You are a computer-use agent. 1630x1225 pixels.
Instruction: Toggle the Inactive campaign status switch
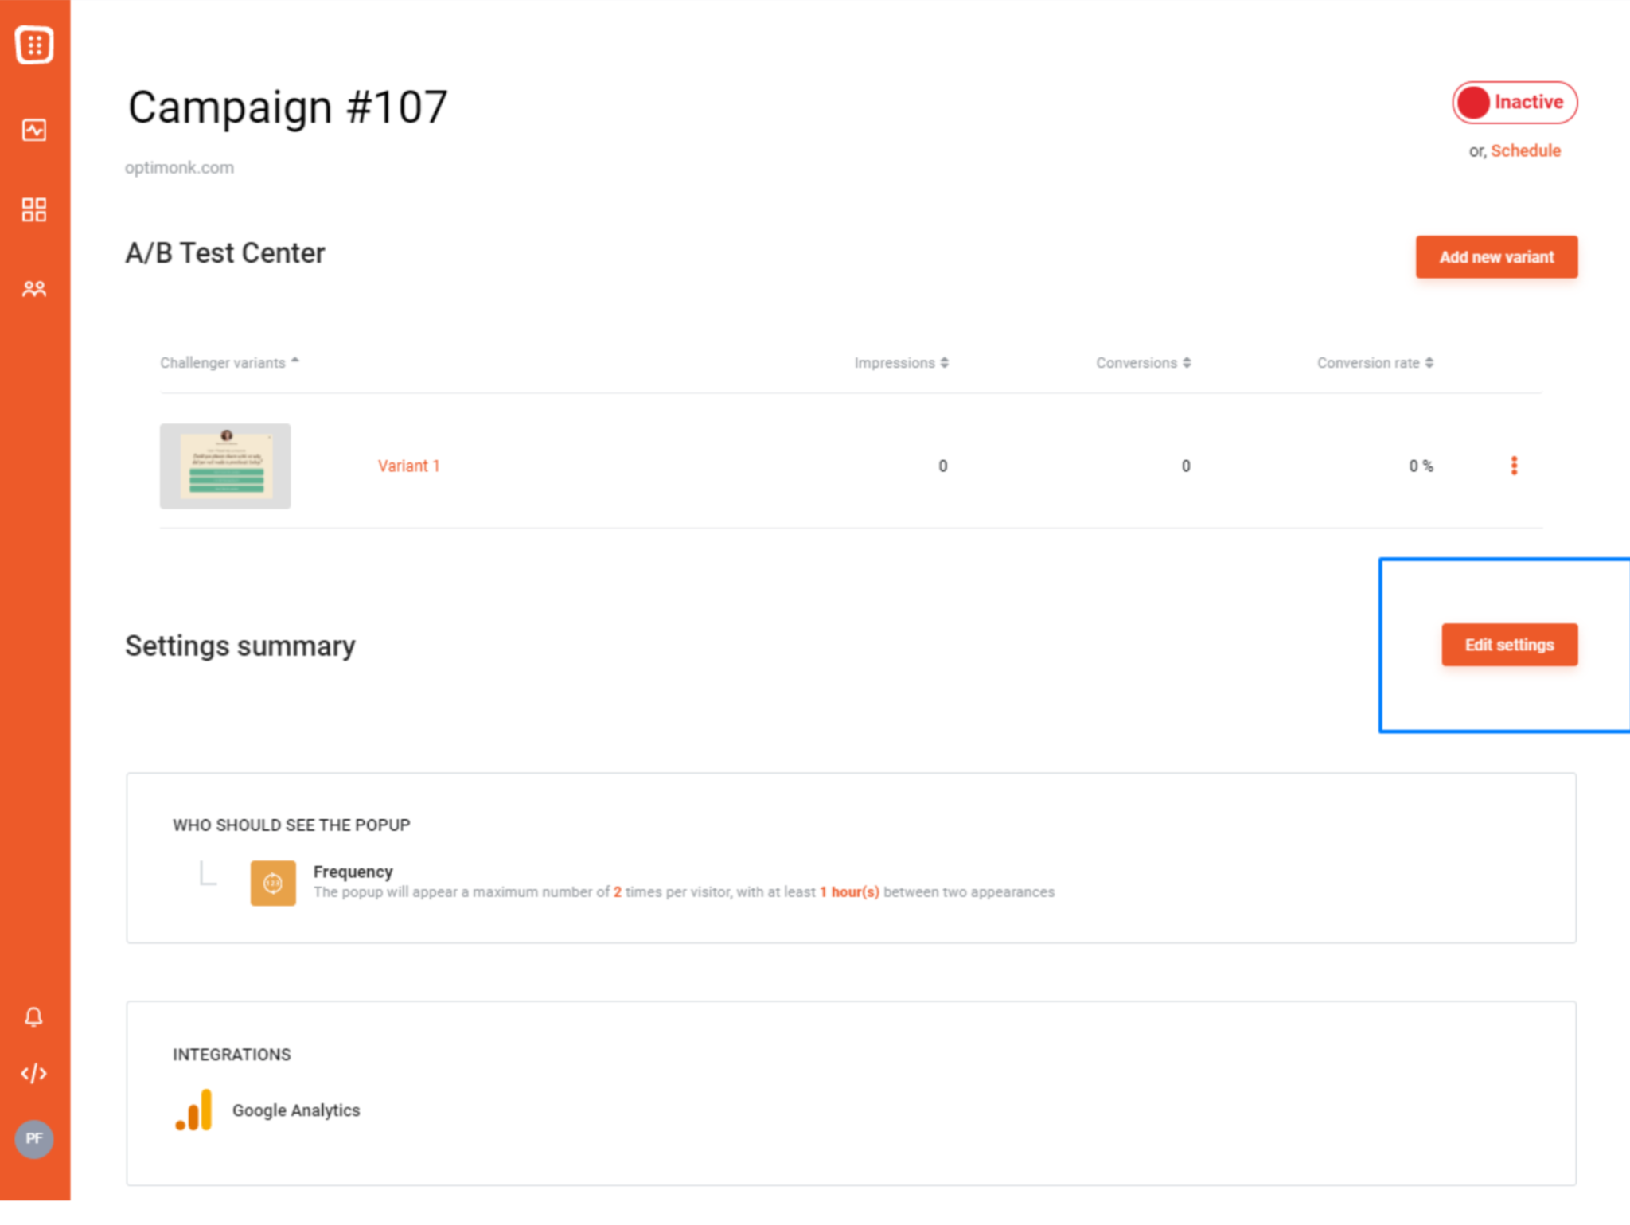click(1514, 103)
